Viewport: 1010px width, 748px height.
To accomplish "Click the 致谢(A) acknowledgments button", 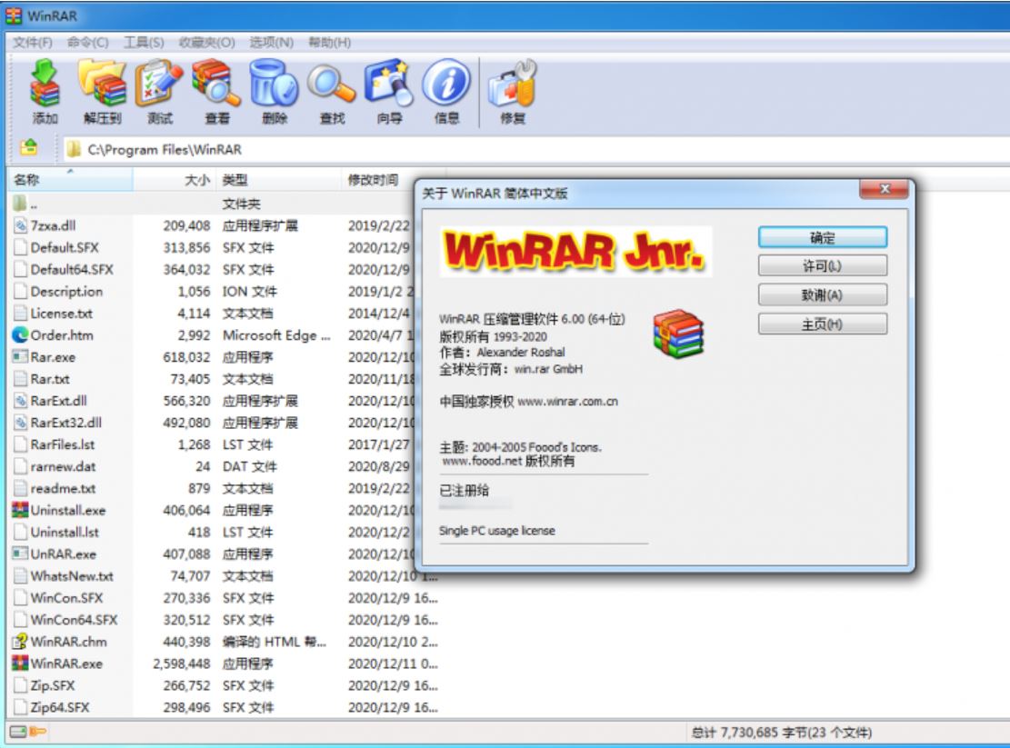I will click(x=823, y=294).
